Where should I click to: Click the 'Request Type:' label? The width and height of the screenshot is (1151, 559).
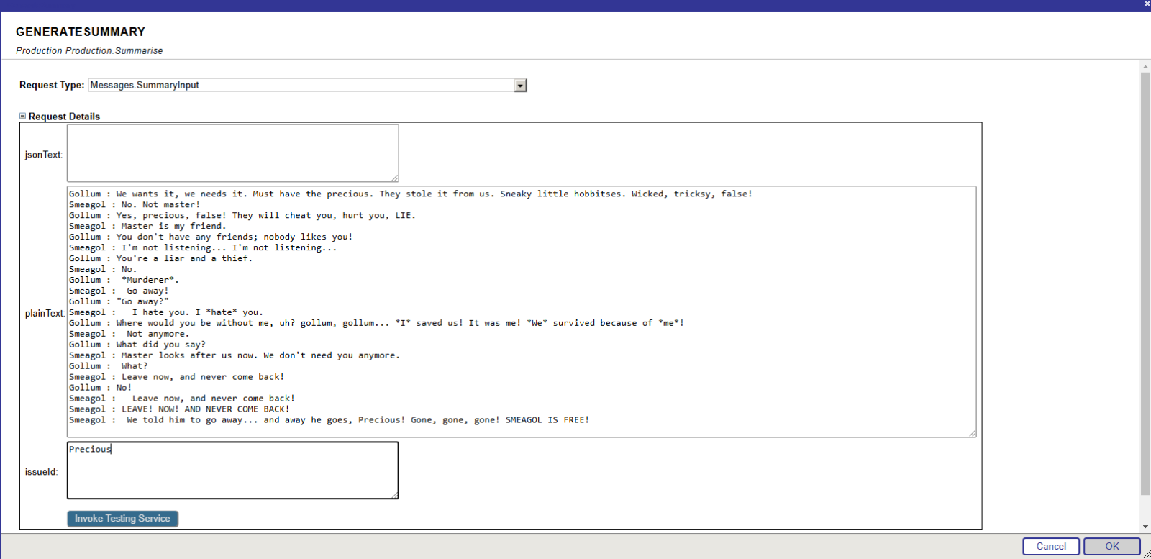pyautogui.click(x=52, y=85)
